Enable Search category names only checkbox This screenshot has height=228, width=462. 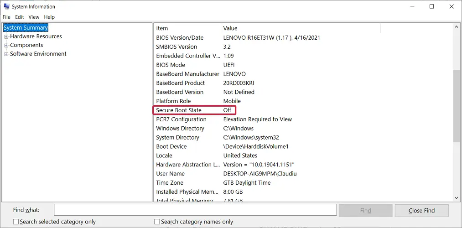157,222
